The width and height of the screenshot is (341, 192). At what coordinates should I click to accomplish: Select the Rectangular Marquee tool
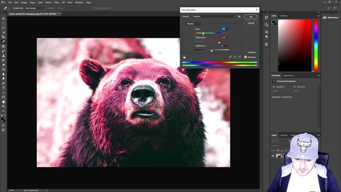coord(3,23)
